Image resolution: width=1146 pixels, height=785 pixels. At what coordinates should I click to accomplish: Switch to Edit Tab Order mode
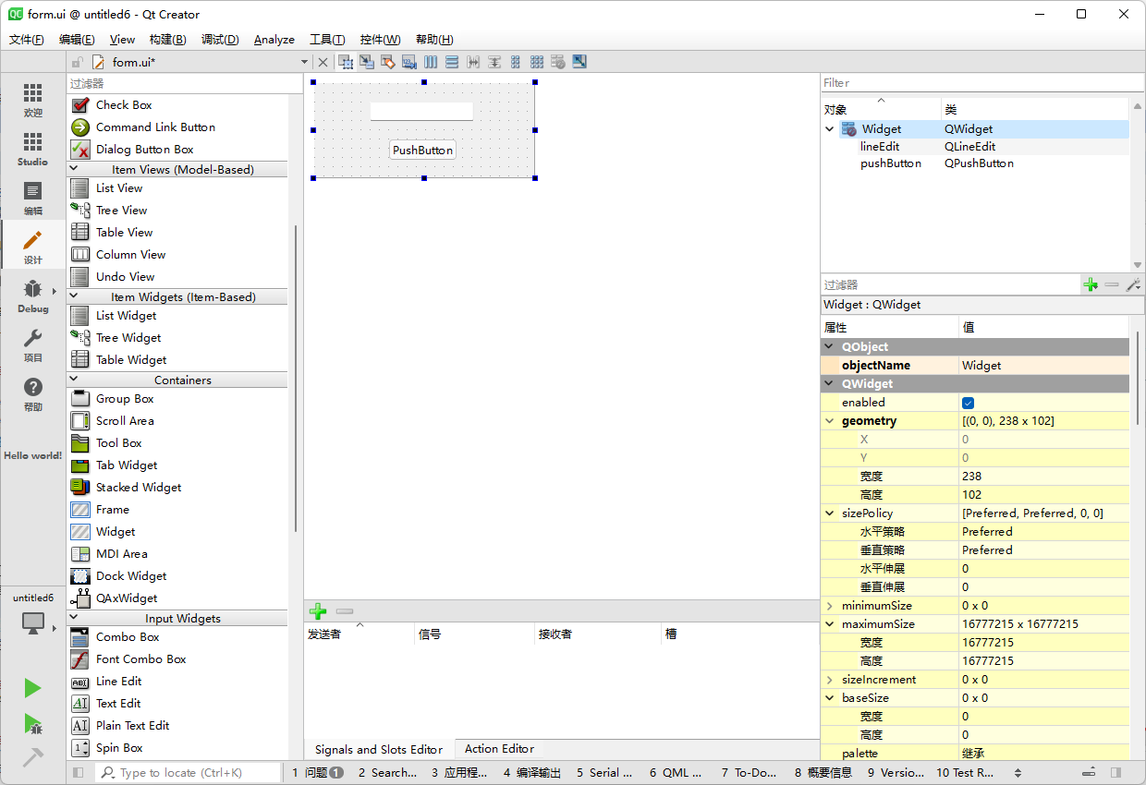(x=408, y=62)
